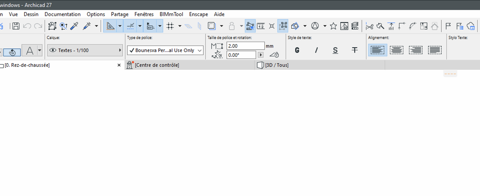This screenshot has height=196, width=480.
Task: Click the grid snap icon
Action: click(170, 26)
